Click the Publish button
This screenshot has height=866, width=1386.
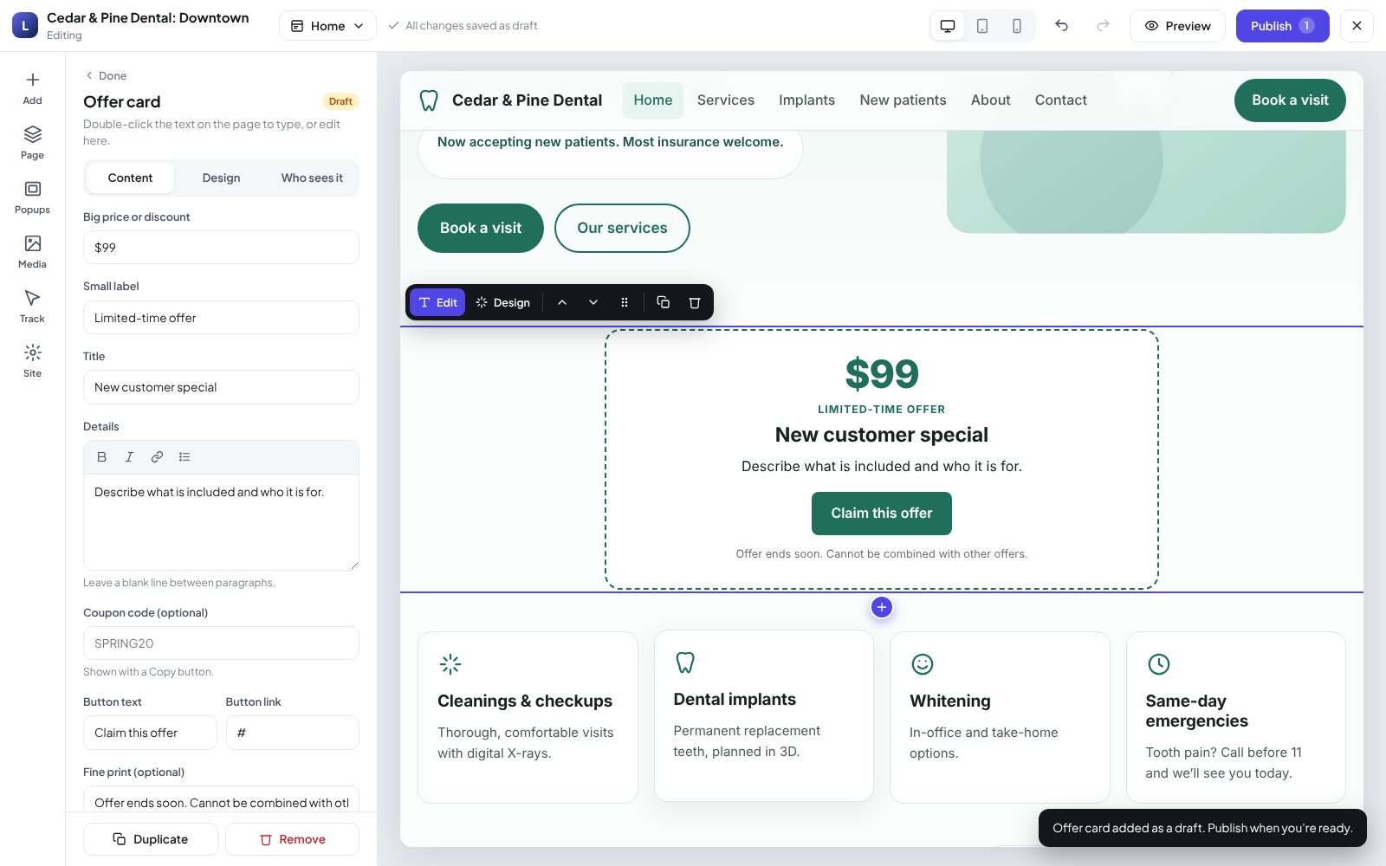(1282, 26)
